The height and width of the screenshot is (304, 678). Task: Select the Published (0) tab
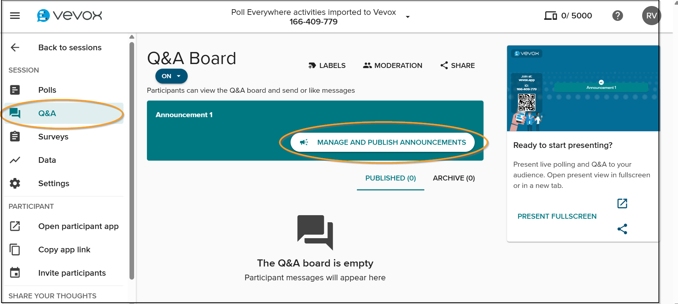(x=391, y=178)
